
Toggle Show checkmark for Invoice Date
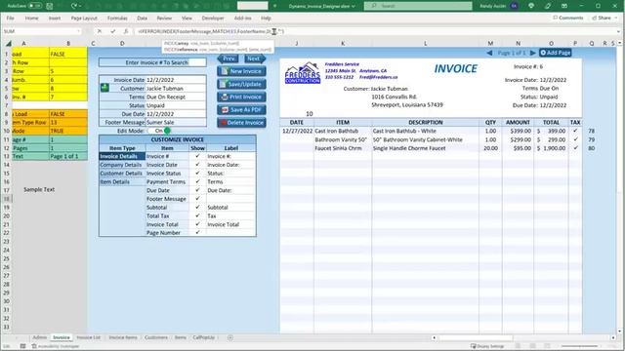pyautogui.click(x=197, y=165)
